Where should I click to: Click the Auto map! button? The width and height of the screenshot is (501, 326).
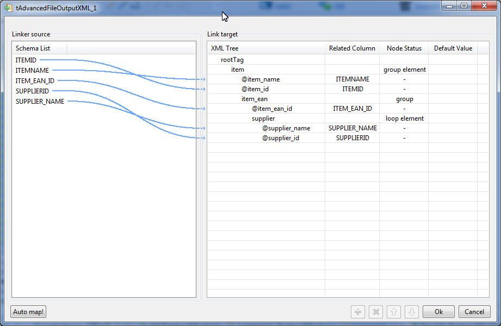click(28, 311)
